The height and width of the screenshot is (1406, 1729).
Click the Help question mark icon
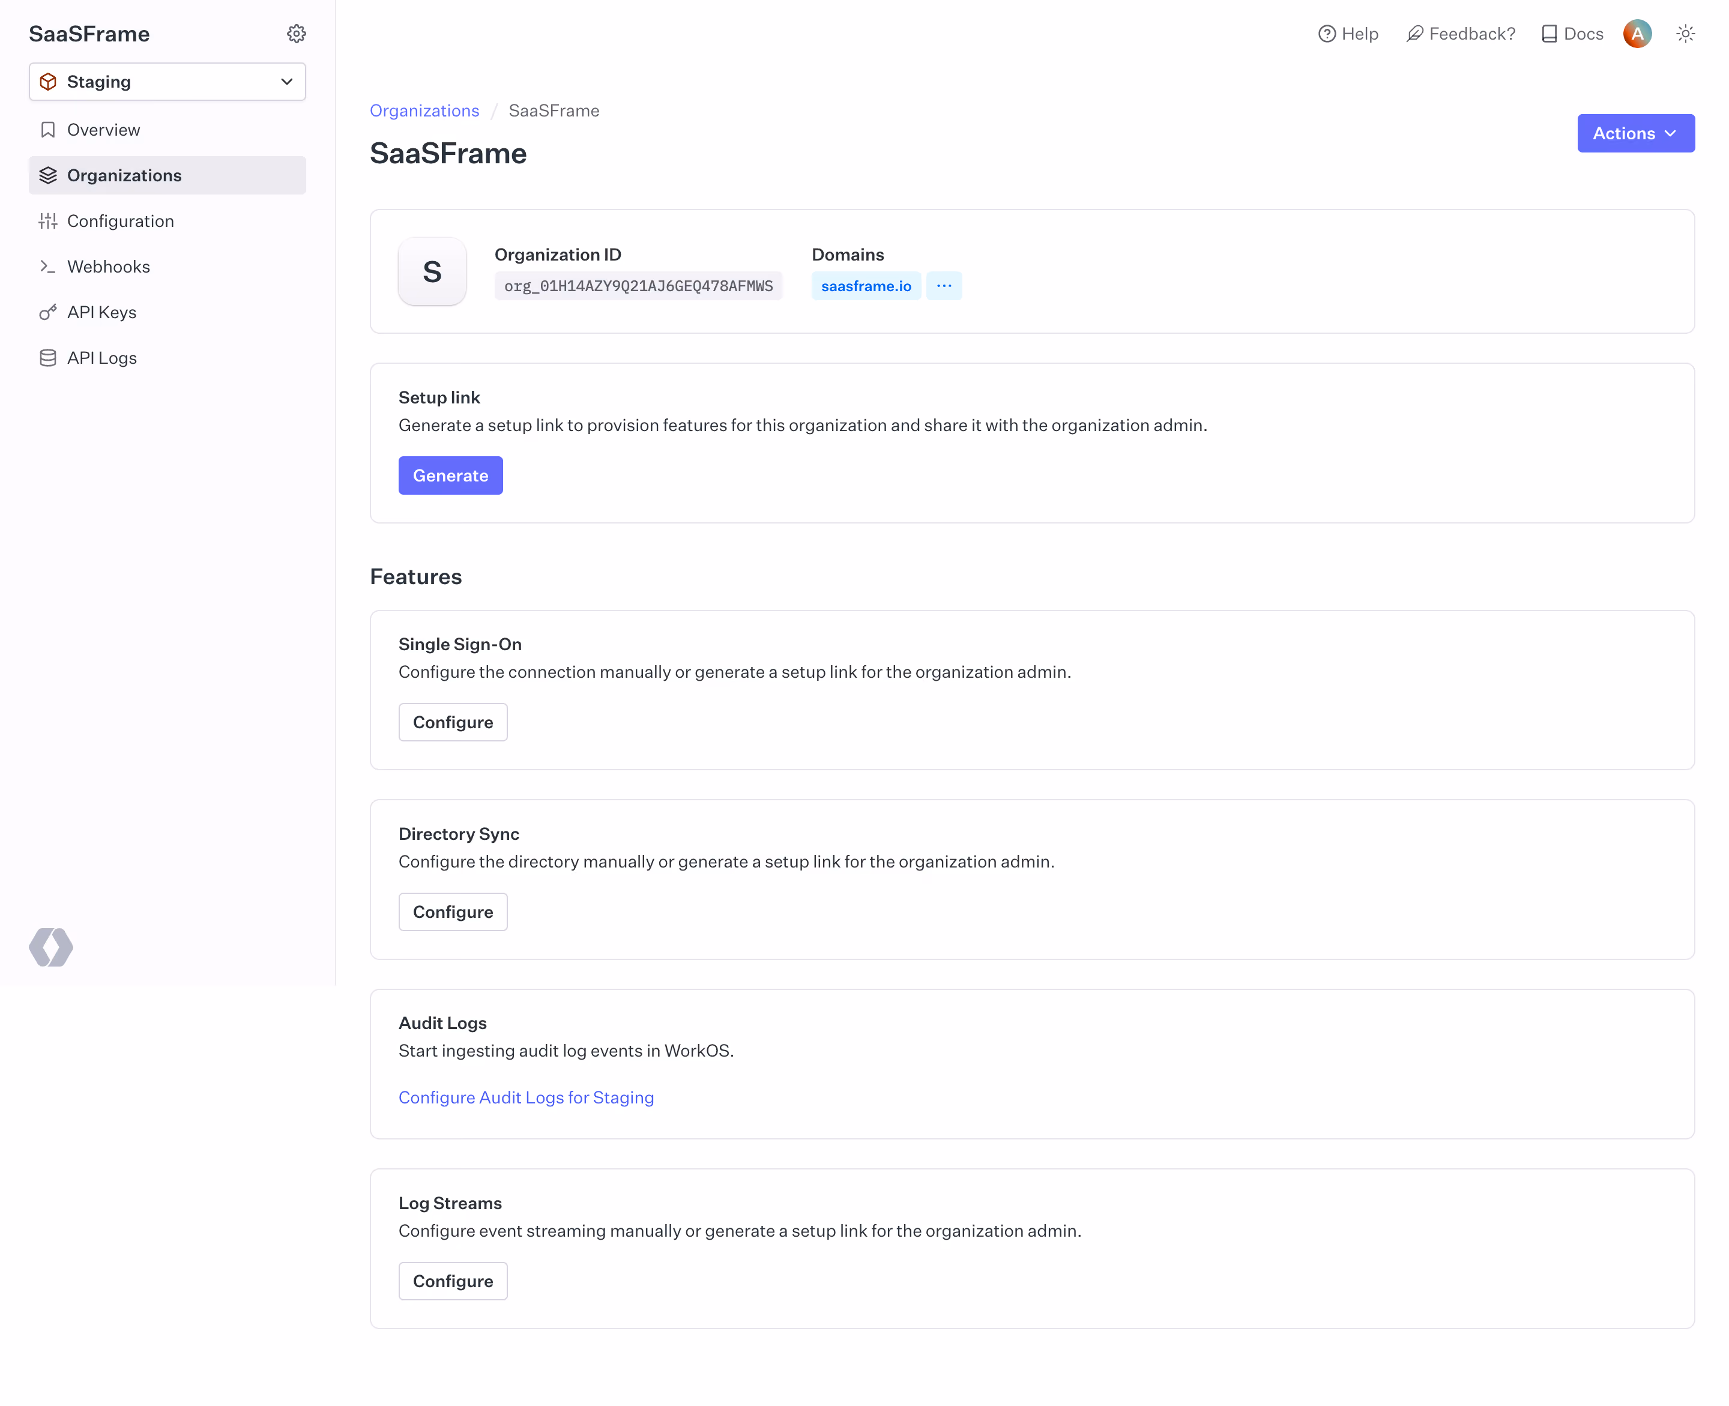[1327, 33]
